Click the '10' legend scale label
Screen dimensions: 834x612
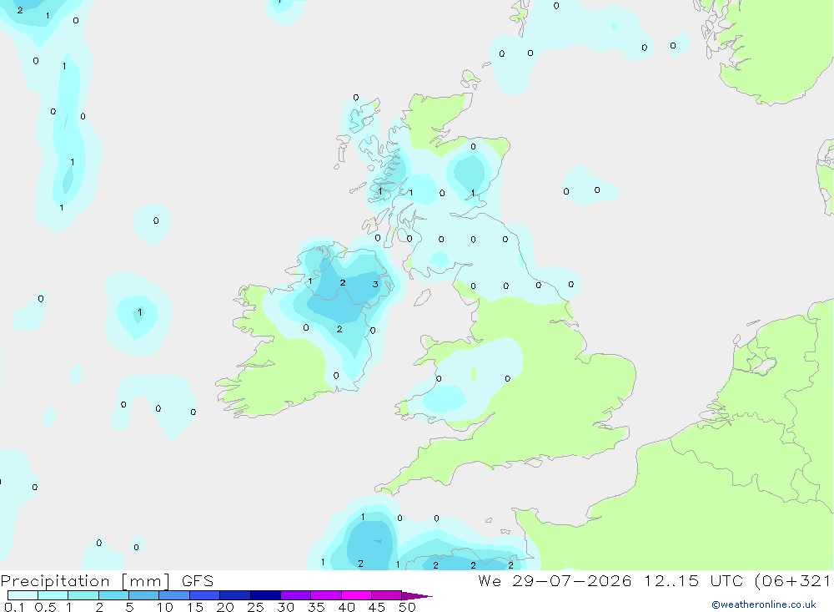click(x=165, y=607)
